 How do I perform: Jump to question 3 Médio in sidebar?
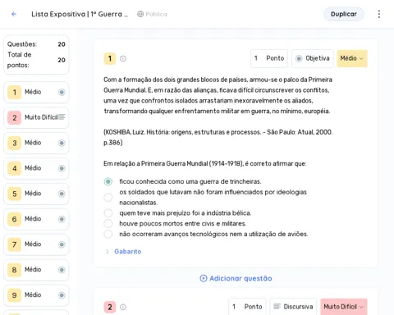coord(36,143)
